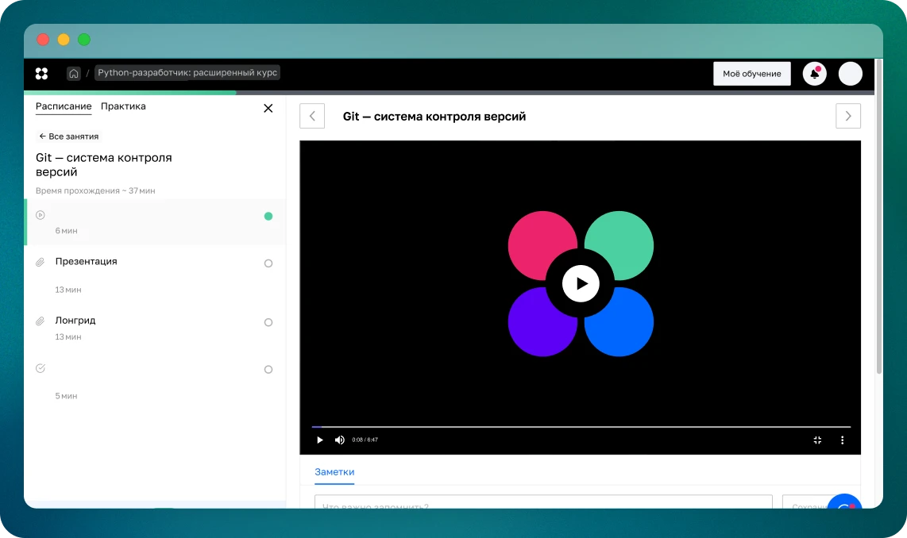
Task: Click the four-circle platform logo
Action: point(42,73)
